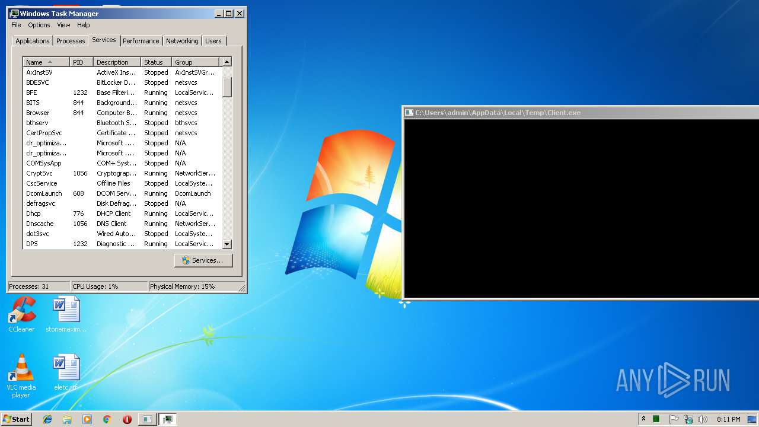Click the services list scrollbar thumb
Image resolution: width=759 pixels, height=427 pixels.
point(227,87)
